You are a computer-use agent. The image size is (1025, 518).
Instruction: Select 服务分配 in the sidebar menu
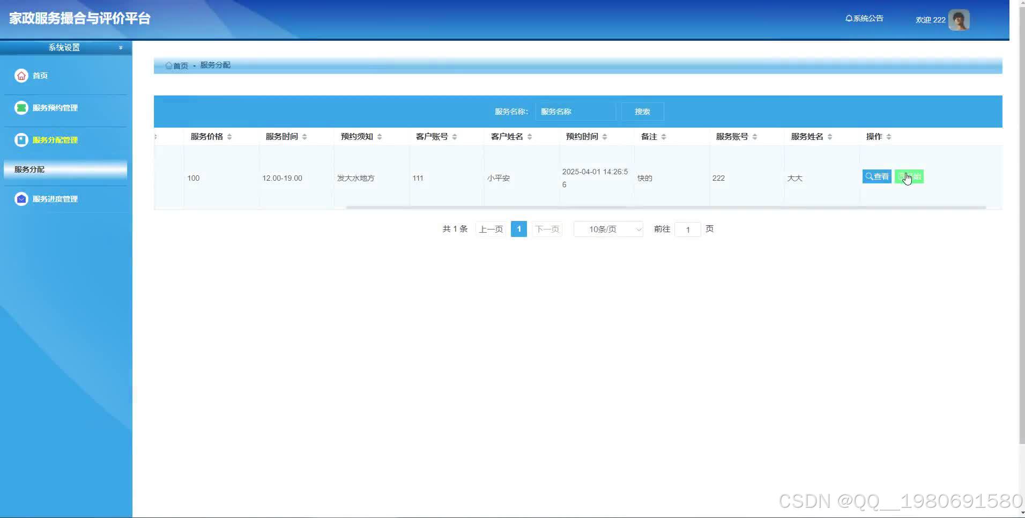(28, 169)
